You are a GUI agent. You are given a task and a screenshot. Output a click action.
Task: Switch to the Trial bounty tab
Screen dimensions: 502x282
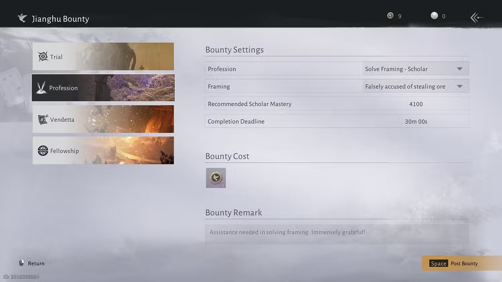click(x=103, y=56)
